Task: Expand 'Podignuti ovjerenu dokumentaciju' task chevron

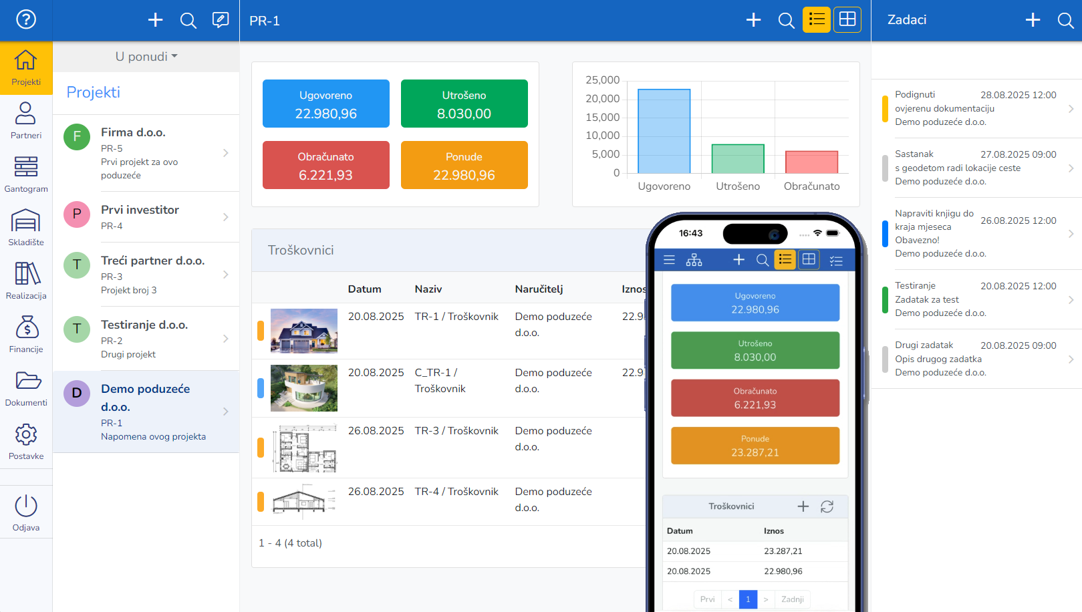Action: pos(1071,108)
